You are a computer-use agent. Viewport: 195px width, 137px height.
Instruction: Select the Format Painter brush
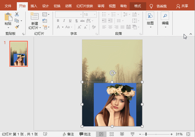17,27
